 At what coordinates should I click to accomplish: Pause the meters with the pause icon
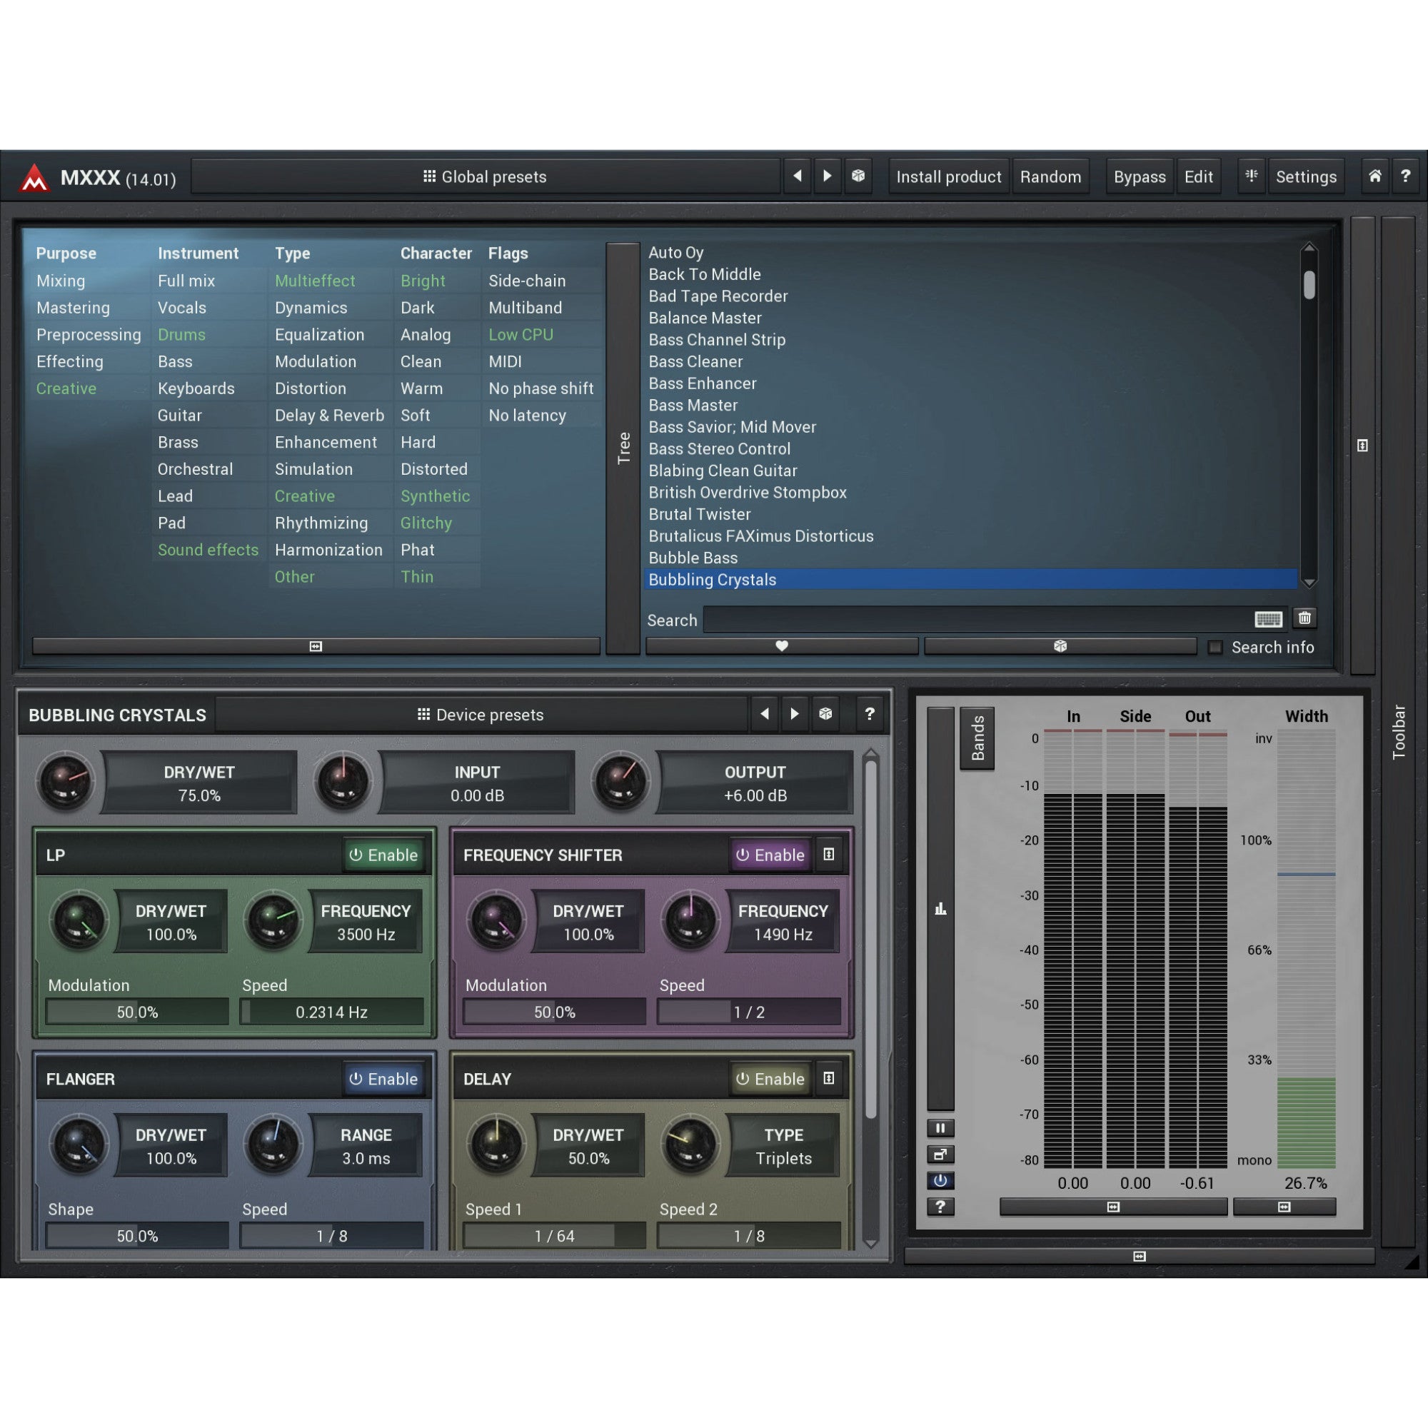click(940, 1128)
